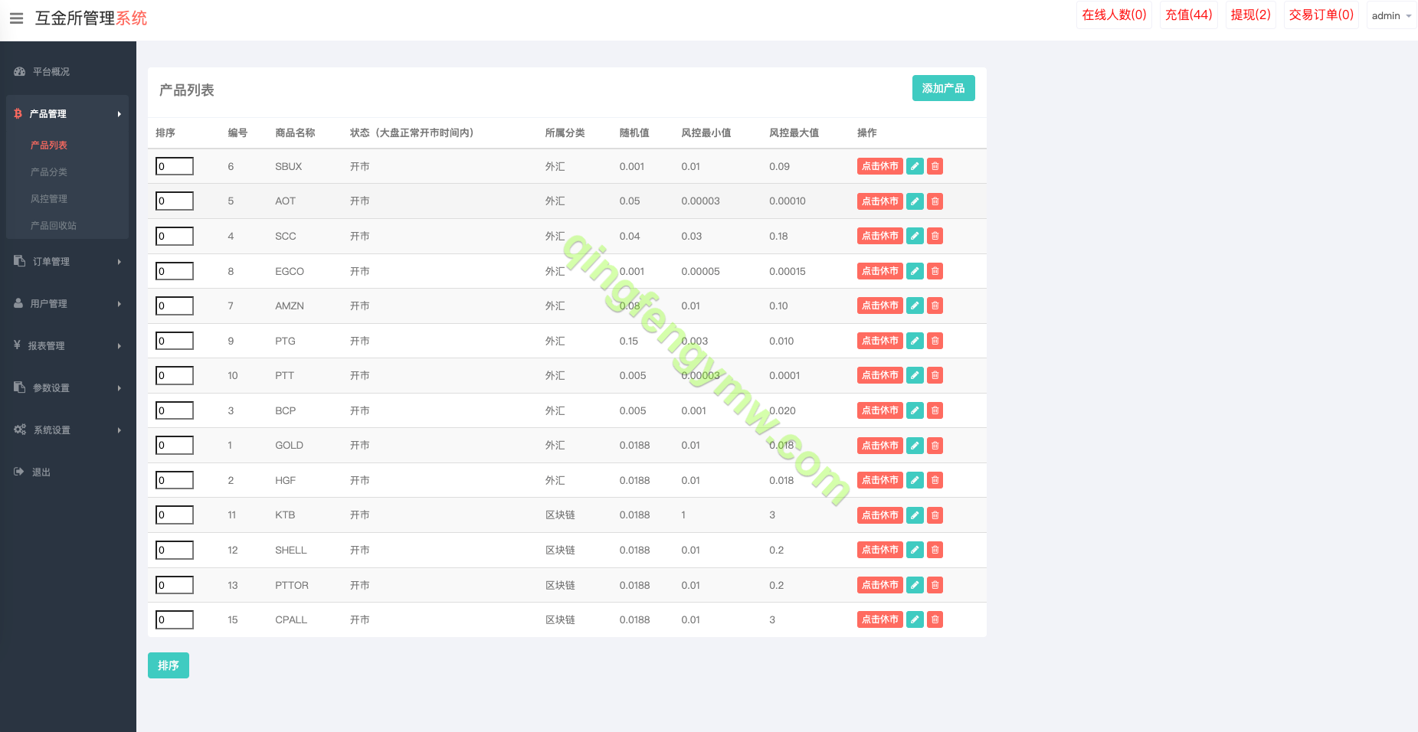Delete the KTB product

[x=935, y=515]
